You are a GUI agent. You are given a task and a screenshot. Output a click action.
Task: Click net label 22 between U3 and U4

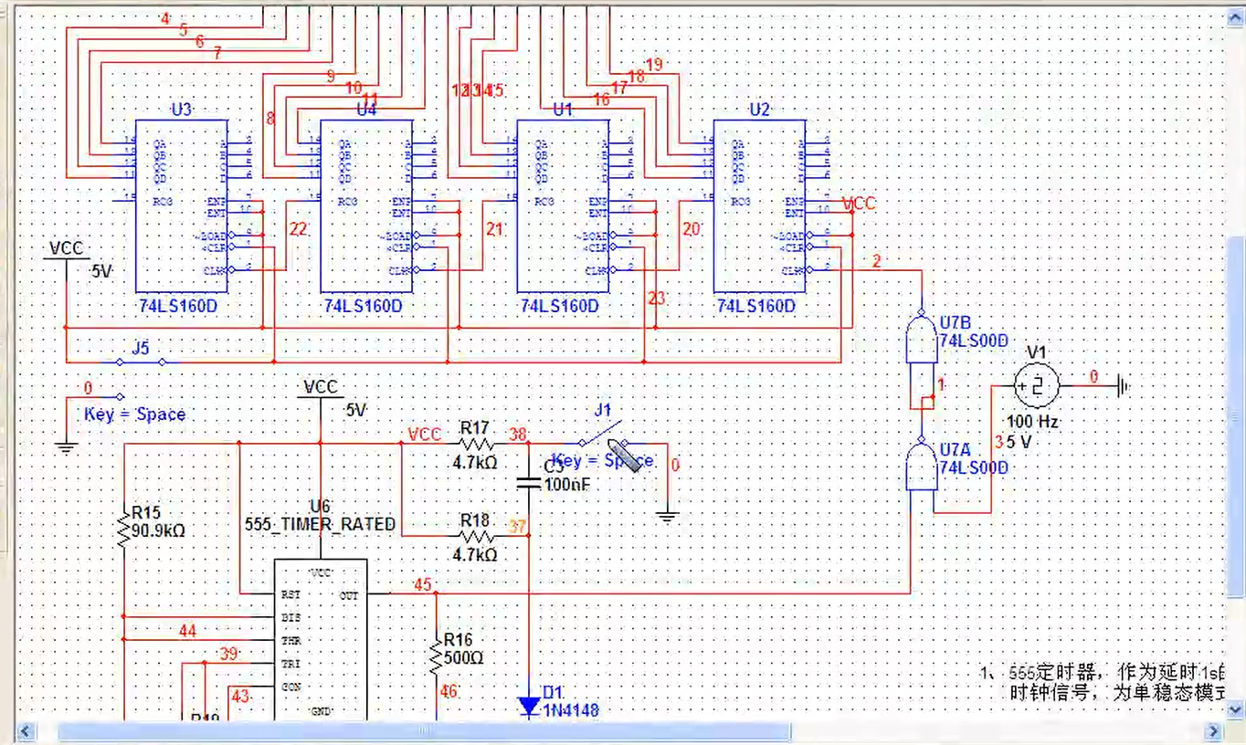tap(298, 230)
